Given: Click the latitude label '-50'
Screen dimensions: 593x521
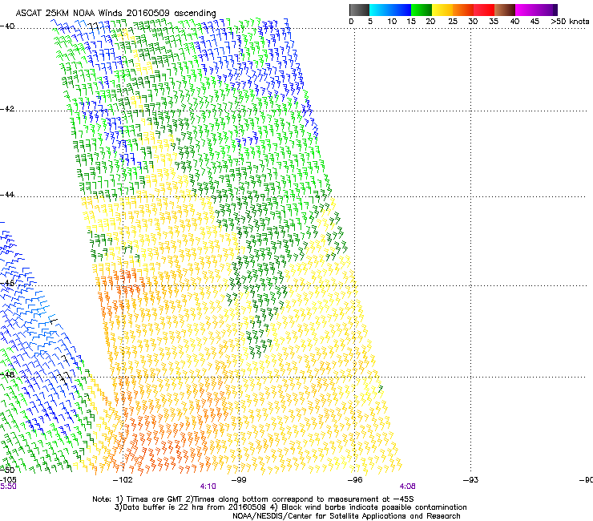Looking at the screenshot, I should tap(7, 471).
